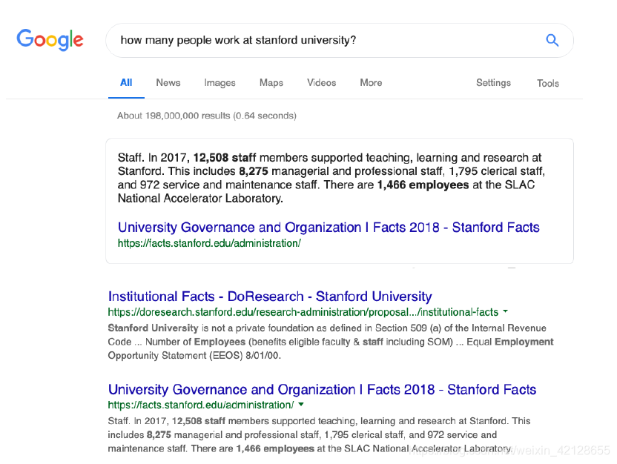Viewport: 617px width, 464px height.
Task: Expand dropdown arrow beside doresearch URL
Action: [505, 311]
